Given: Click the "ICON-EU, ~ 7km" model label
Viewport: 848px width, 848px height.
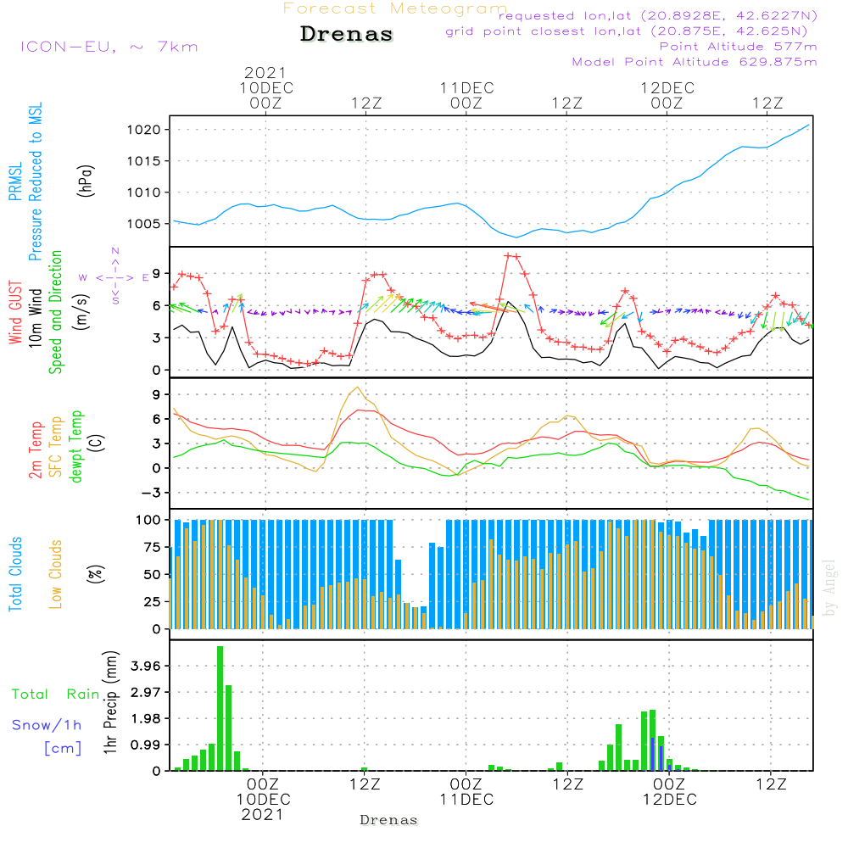Looking at the screenshot, I should click(109, 47).
